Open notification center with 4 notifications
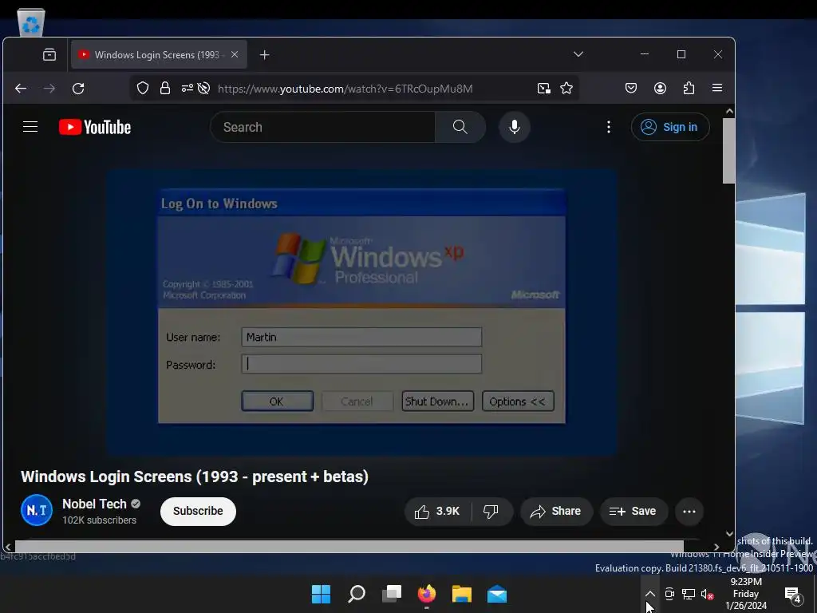 point(793,594)
